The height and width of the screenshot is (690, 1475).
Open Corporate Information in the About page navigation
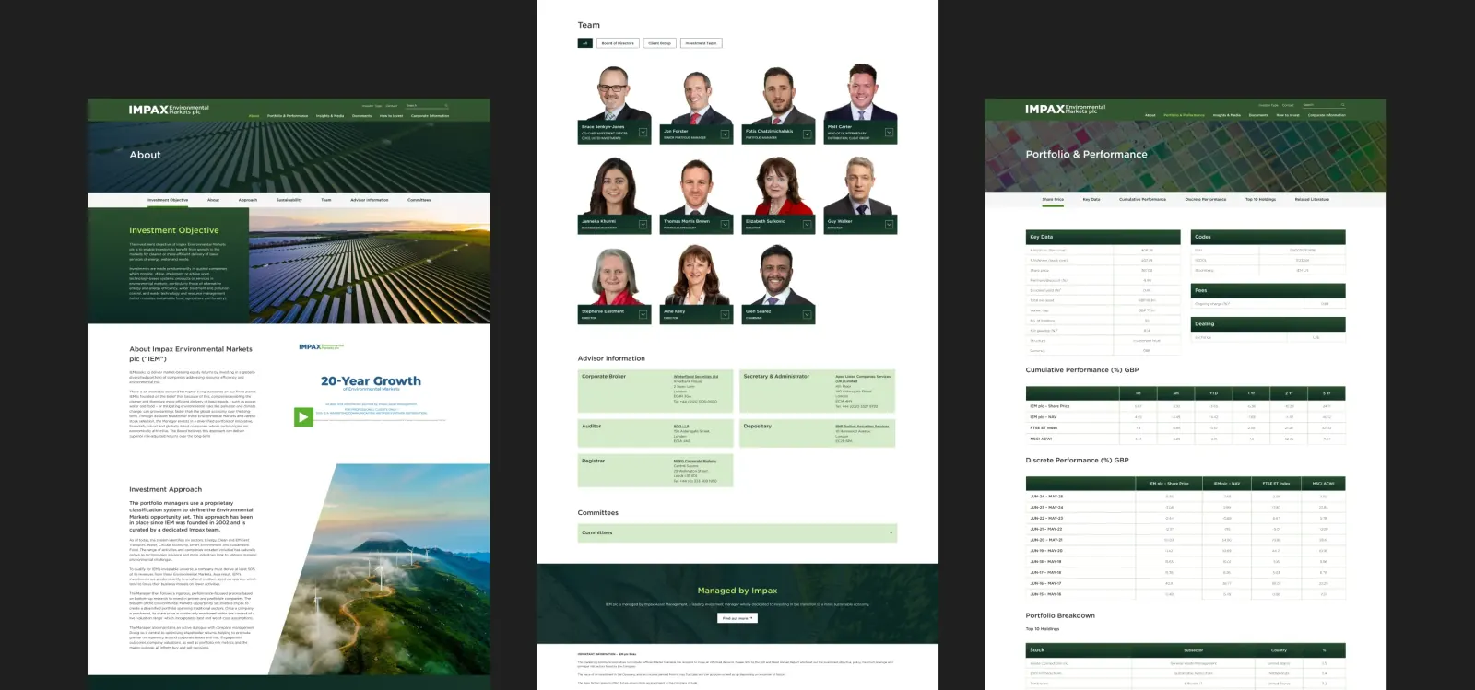pyautogui.click(x=430, y=116)
